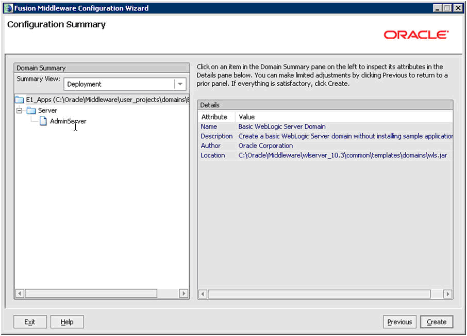
Task: Click Details pane left scroll arrow
Action: coord(203,294)
